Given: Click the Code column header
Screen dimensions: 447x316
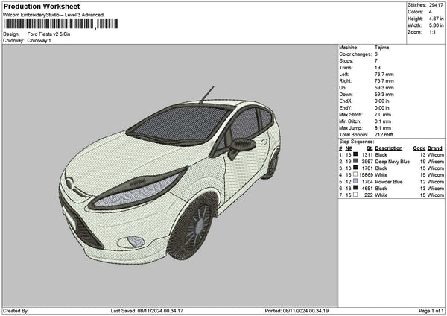Looking at the screenshot, I should click(x=419, y=148).
